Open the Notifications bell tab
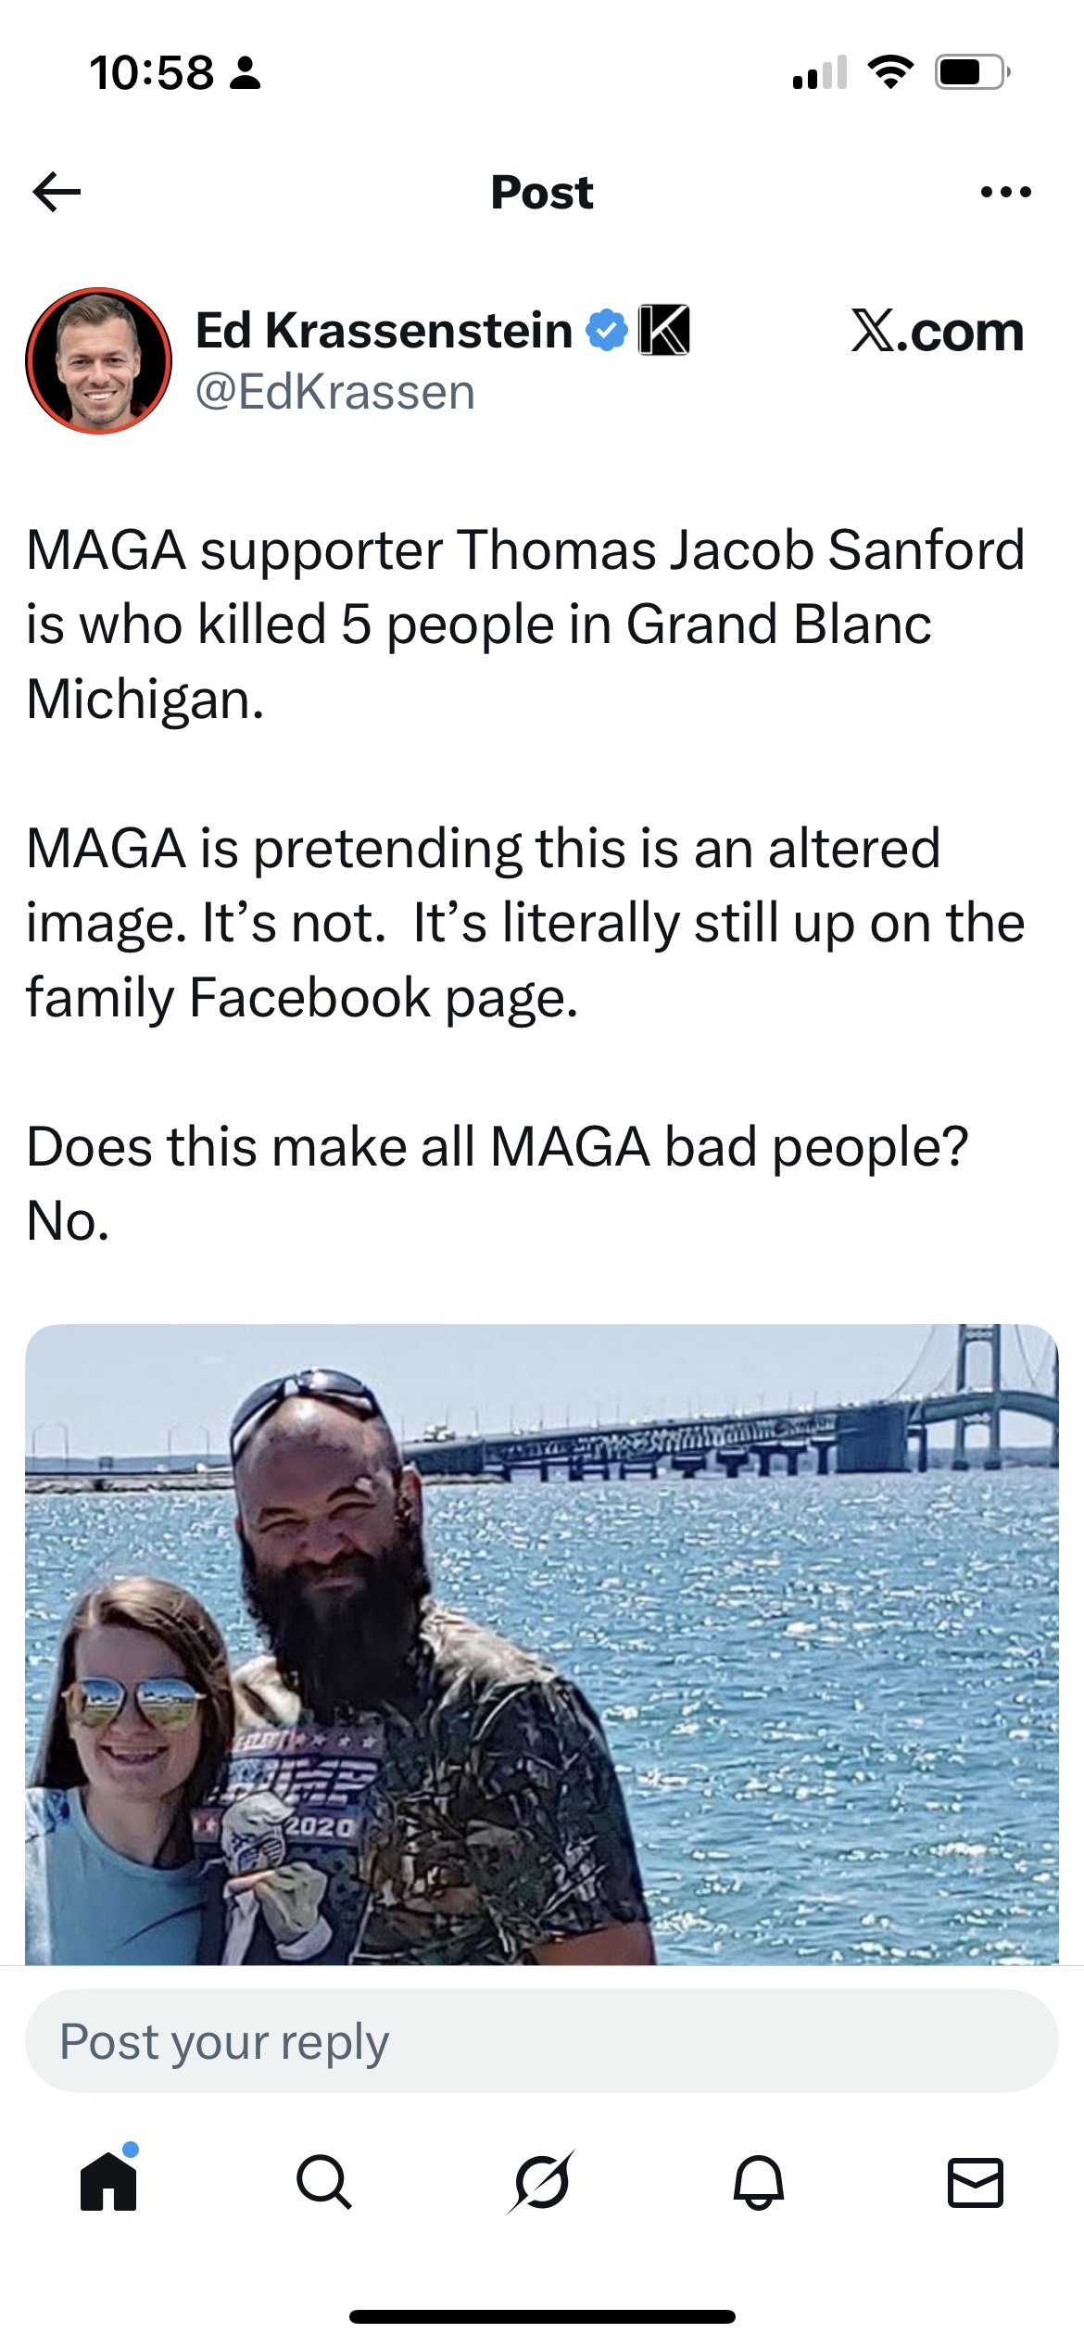The height and width of the screenshot is (2346, 1084). click(x=759, y=2181)
